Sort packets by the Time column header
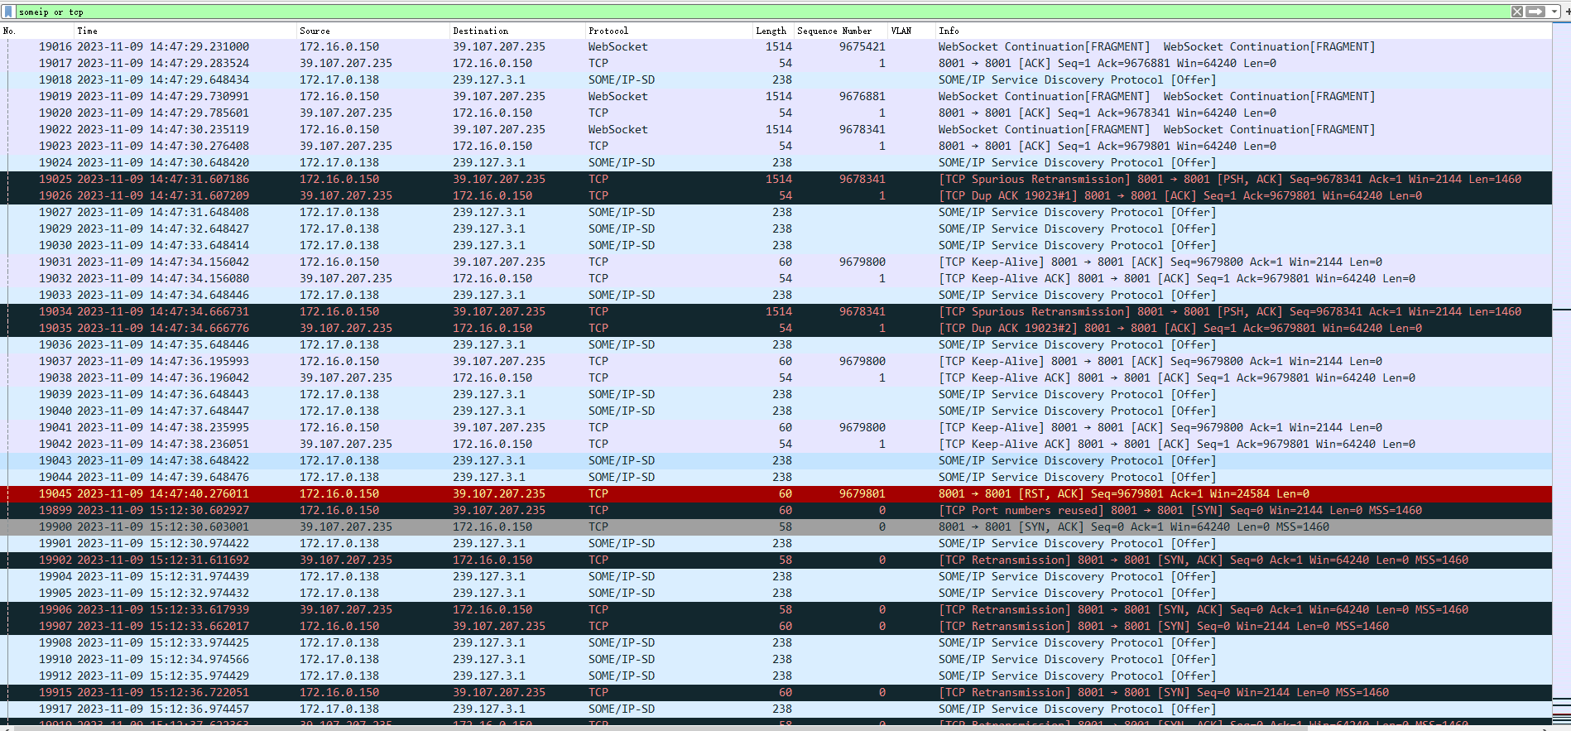 (x=185, y=31)
